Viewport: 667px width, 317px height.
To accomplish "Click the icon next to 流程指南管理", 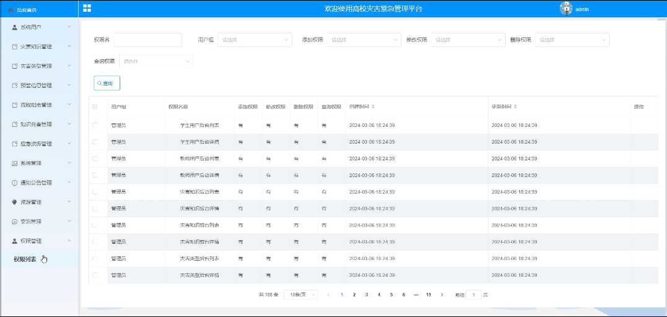I will [x=14, y=105].
